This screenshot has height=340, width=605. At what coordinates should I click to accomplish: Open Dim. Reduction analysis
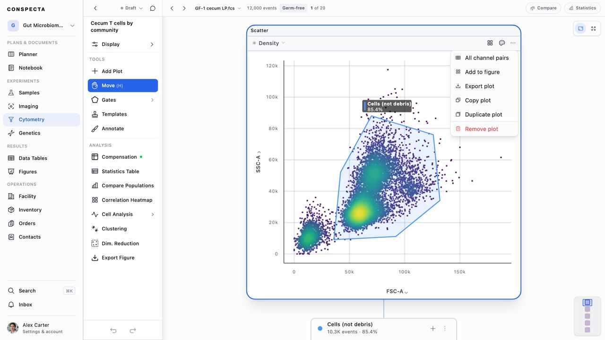(x=123, y=243)
